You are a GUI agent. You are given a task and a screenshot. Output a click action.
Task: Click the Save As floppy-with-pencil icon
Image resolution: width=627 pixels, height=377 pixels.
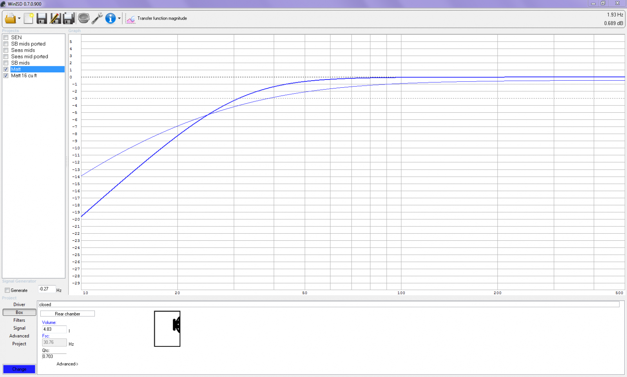pyautogui.click(x=55, y=18)
